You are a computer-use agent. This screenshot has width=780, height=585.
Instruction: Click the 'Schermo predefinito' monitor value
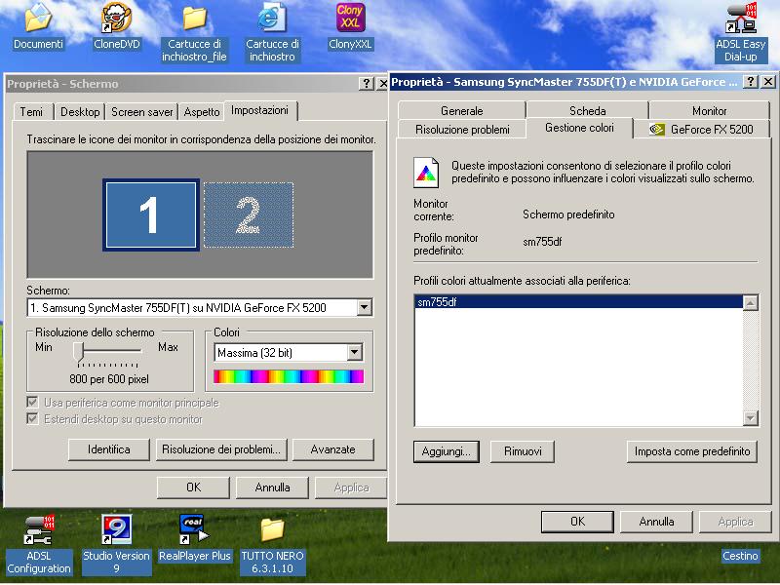(568, 214)
